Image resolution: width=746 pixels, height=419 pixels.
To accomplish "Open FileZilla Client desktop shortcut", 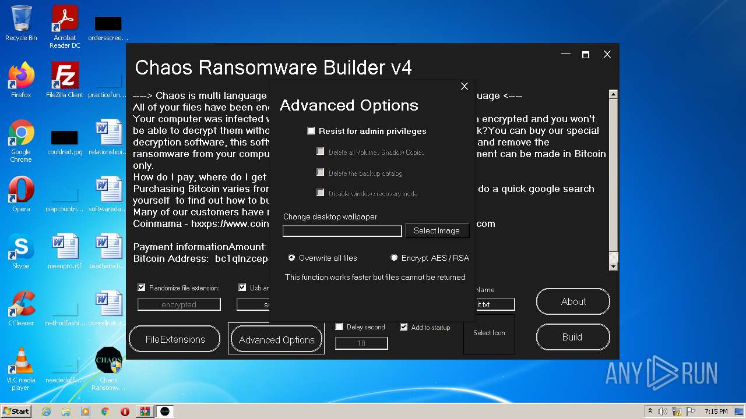I will [x=65, y=80].
